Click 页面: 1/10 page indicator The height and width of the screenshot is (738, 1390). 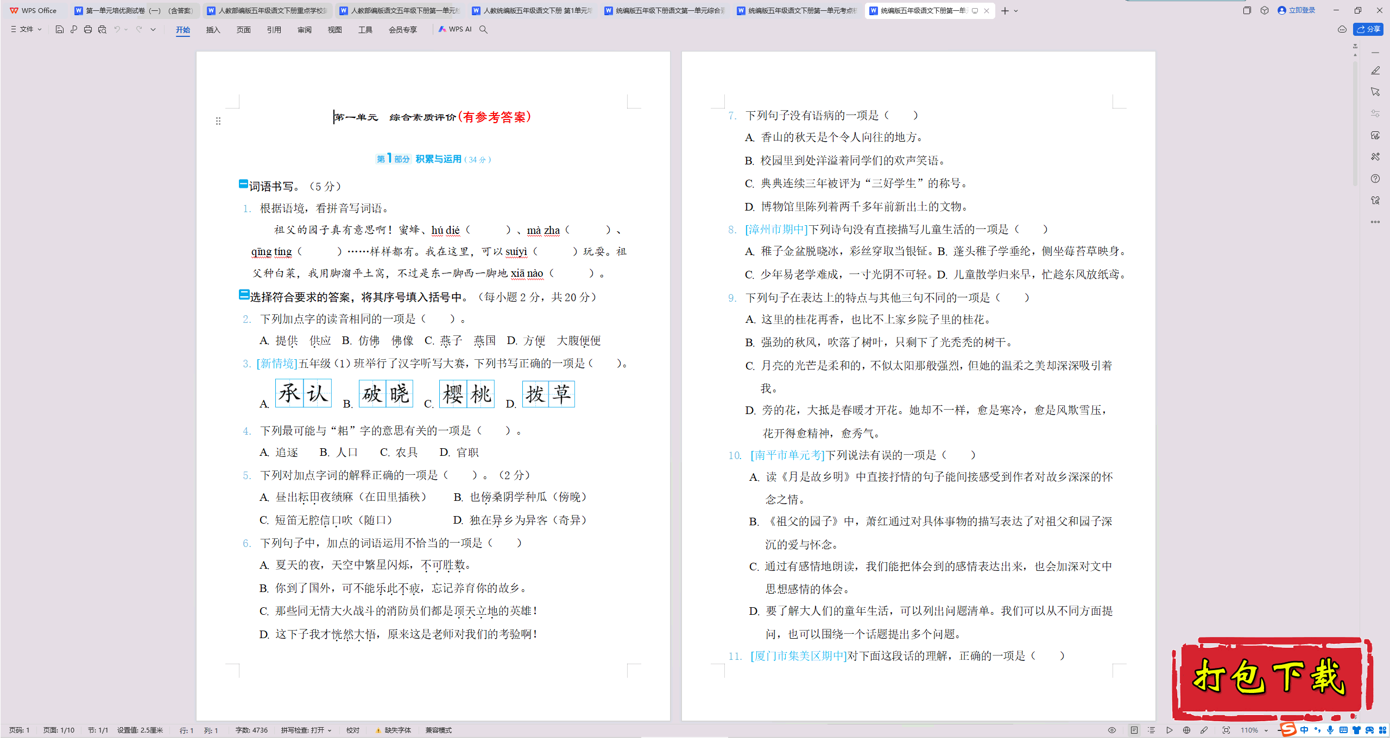[x=59, y=730]
